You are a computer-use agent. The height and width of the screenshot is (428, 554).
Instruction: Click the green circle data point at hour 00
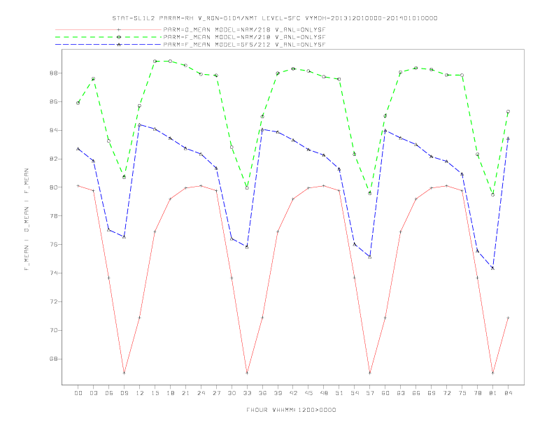78,103
